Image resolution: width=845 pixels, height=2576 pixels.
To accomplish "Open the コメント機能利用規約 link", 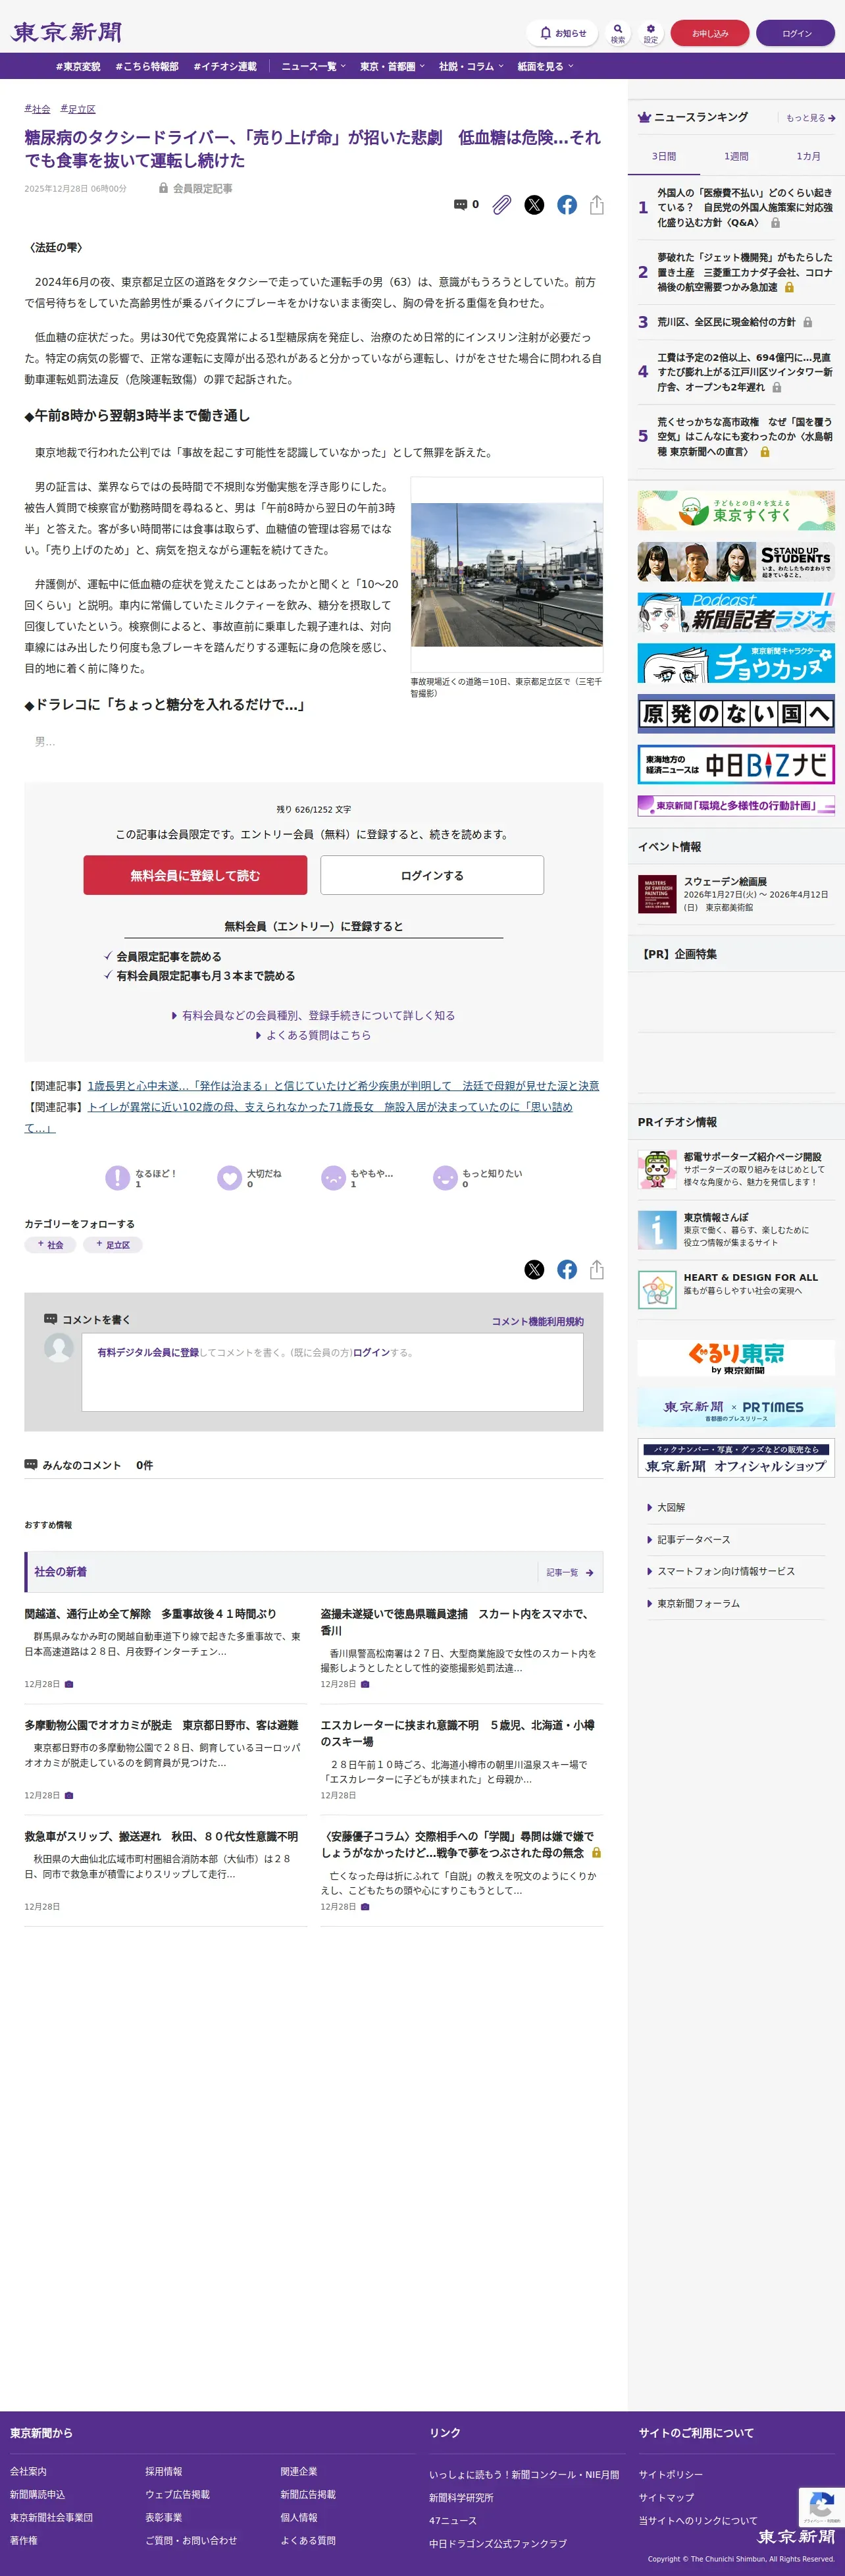I will (538, 1321).
